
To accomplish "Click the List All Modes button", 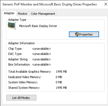I will pyautogui.click(x=21, y=98).
